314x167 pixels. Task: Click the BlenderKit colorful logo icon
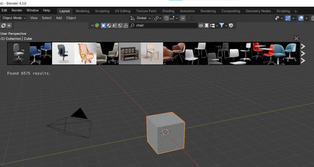tap(97, 25)
